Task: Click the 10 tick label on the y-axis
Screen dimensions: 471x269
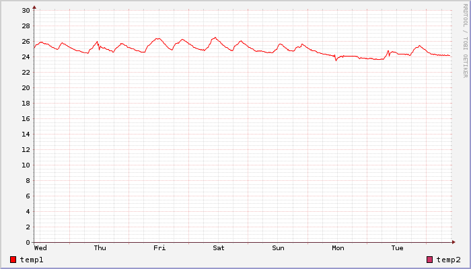Action: pos(26,165)
